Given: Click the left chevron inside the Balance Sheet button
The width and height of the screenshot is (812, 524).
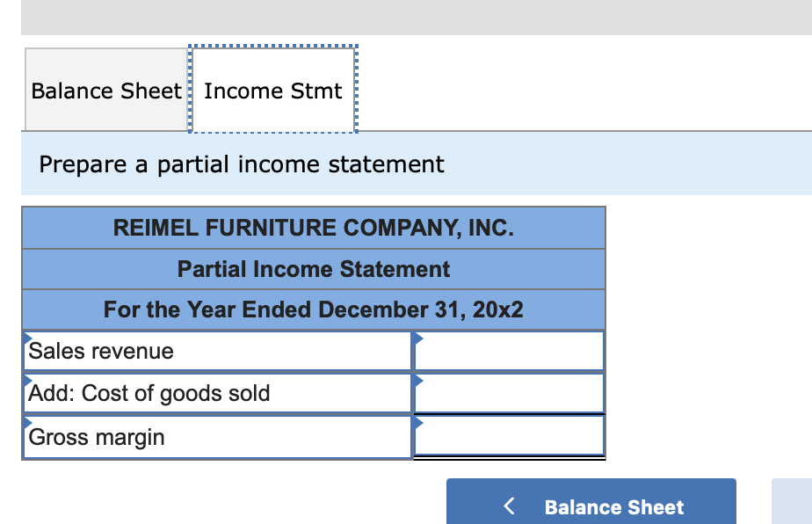Looking at the screenshot, I should pyautogui.click(x=508, y=507).
